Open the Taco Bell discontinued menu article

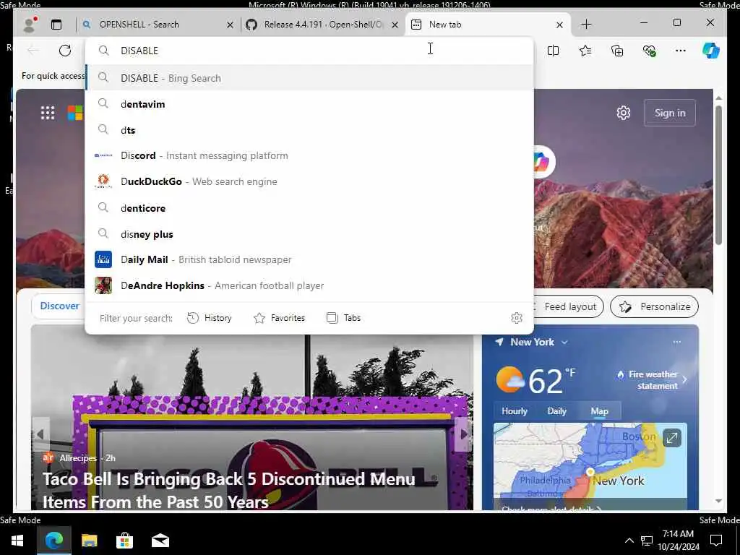229,491
